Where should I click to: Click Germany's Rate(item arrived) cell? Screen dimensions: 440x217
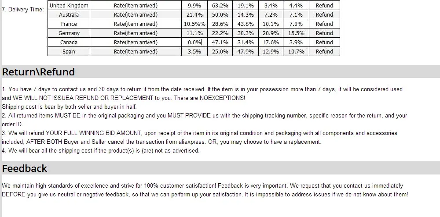pyautogui.click(x=136, y=33)
